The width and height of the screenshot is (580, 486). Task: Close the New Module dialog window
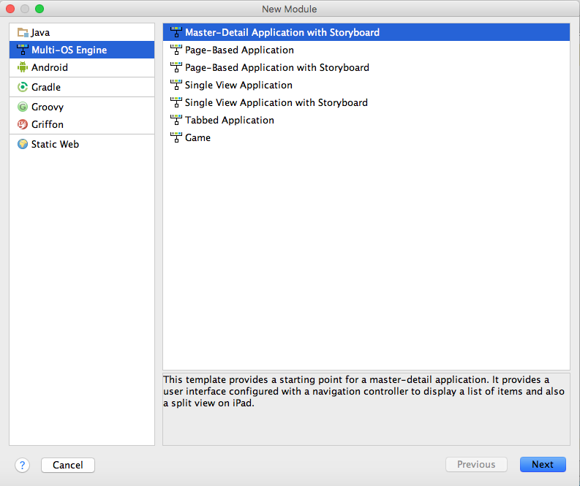pos(10,9)
